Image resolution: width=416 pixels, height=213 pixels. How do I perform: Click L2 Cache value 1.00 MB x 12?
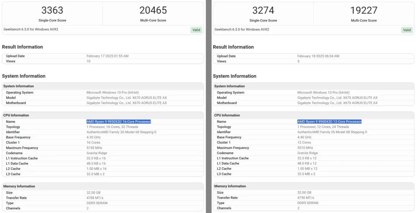[x=307, y=169]
